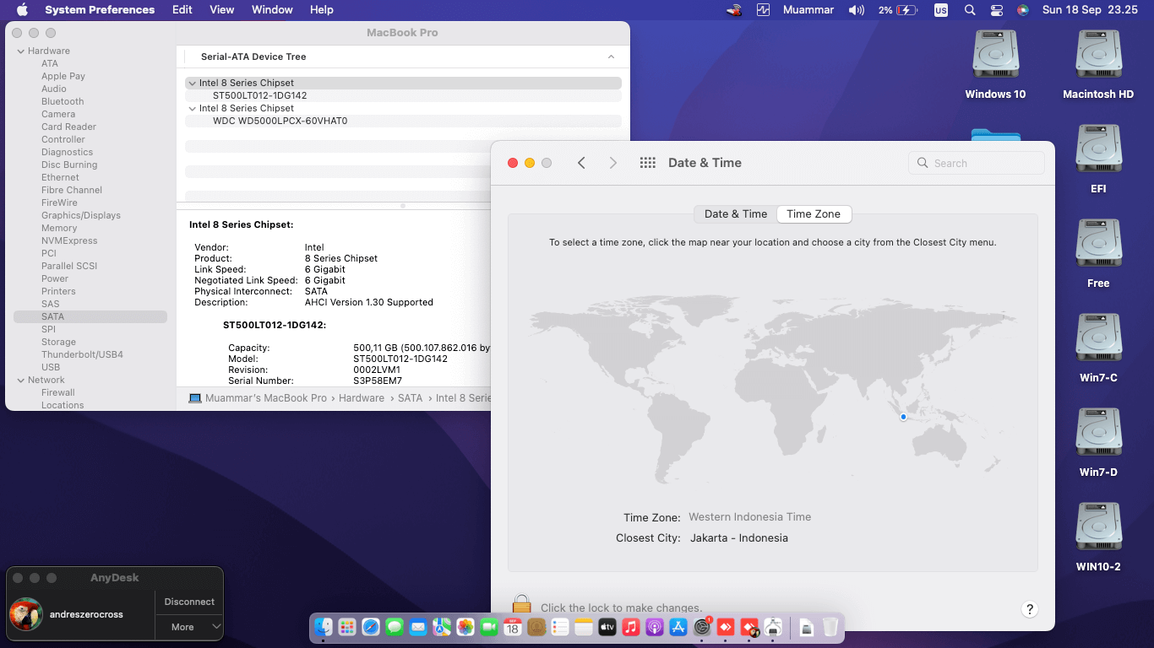Open the Edit menu
This screenshot has height=648, width=1154.
click(182, 10)
